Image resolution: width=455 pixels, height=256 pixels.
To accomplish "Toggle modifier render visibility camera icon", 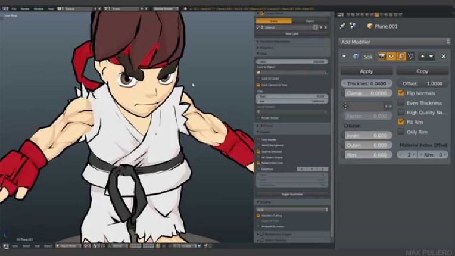I will 382,57.
